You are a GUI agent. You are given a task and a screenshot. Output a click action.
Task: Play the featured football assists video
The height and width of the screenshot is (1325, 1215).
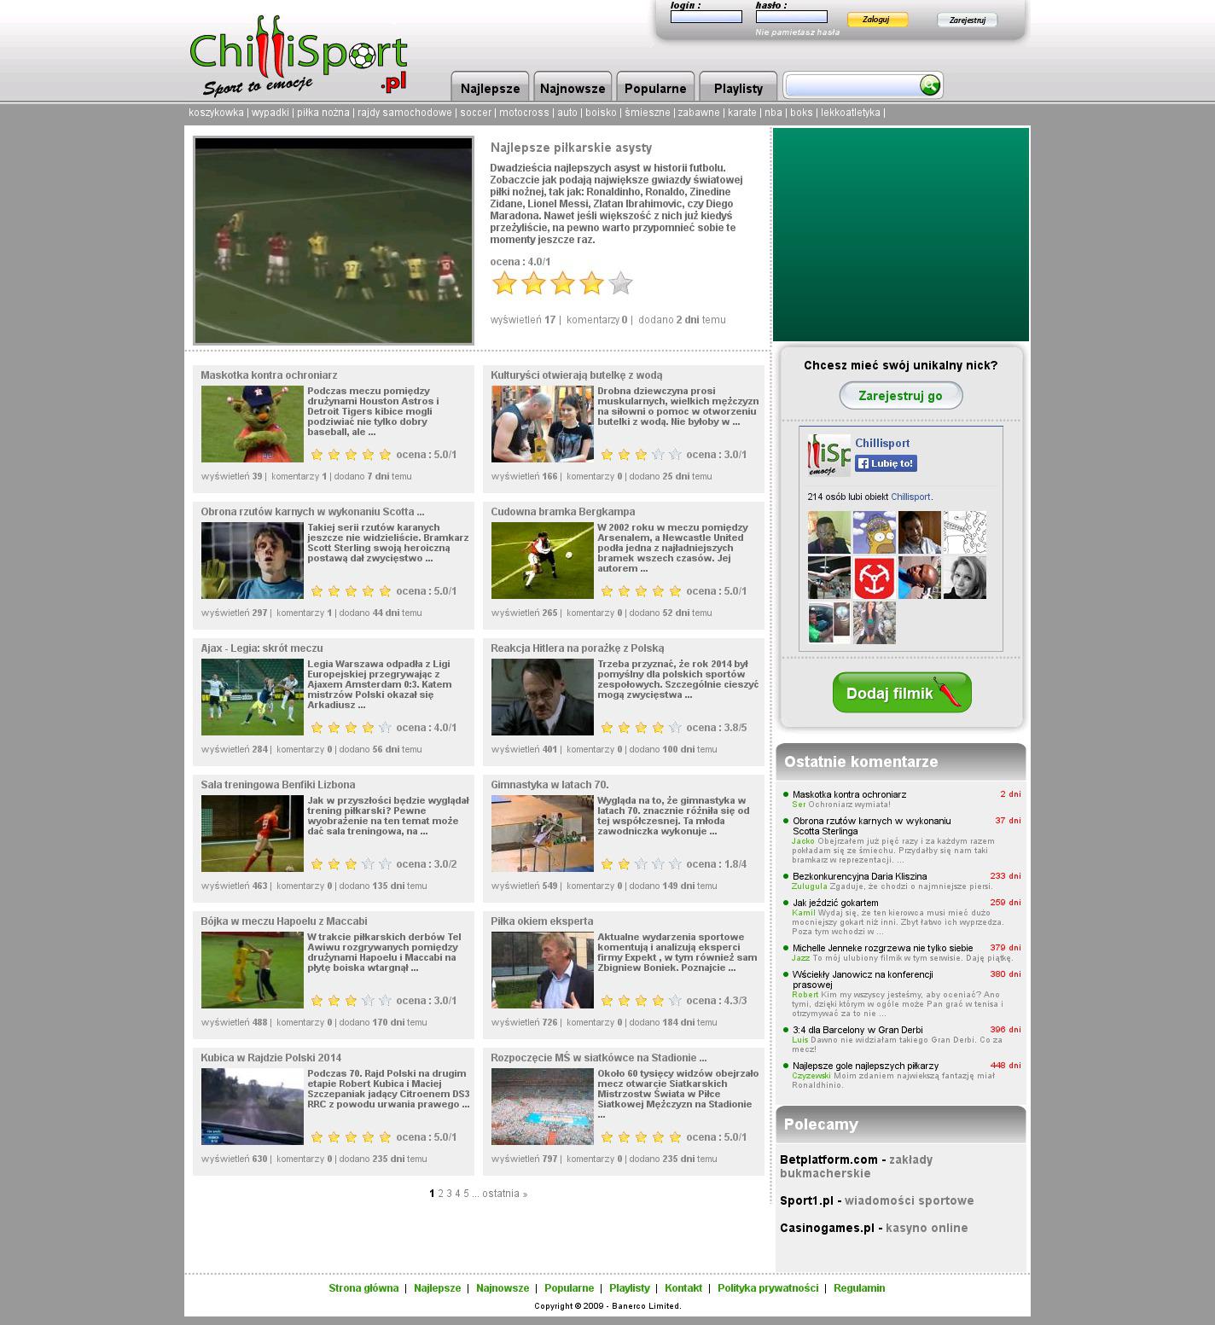point(334,241)
